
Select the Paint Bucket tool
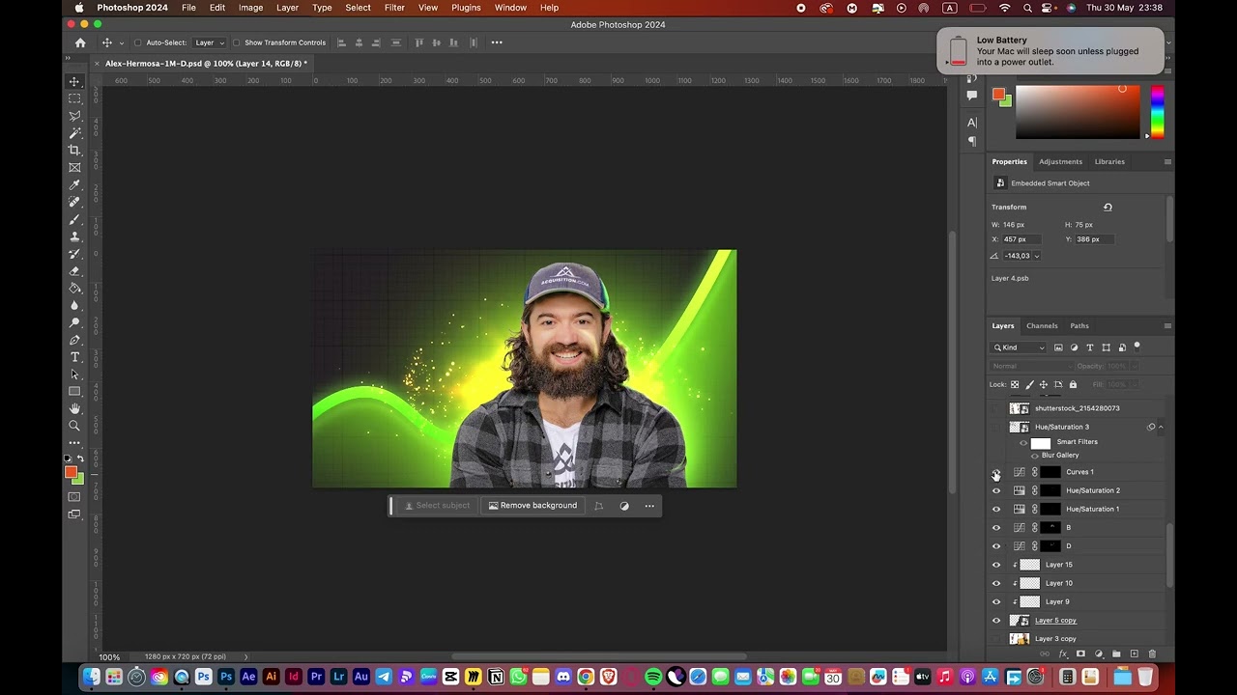coord(74,289)
